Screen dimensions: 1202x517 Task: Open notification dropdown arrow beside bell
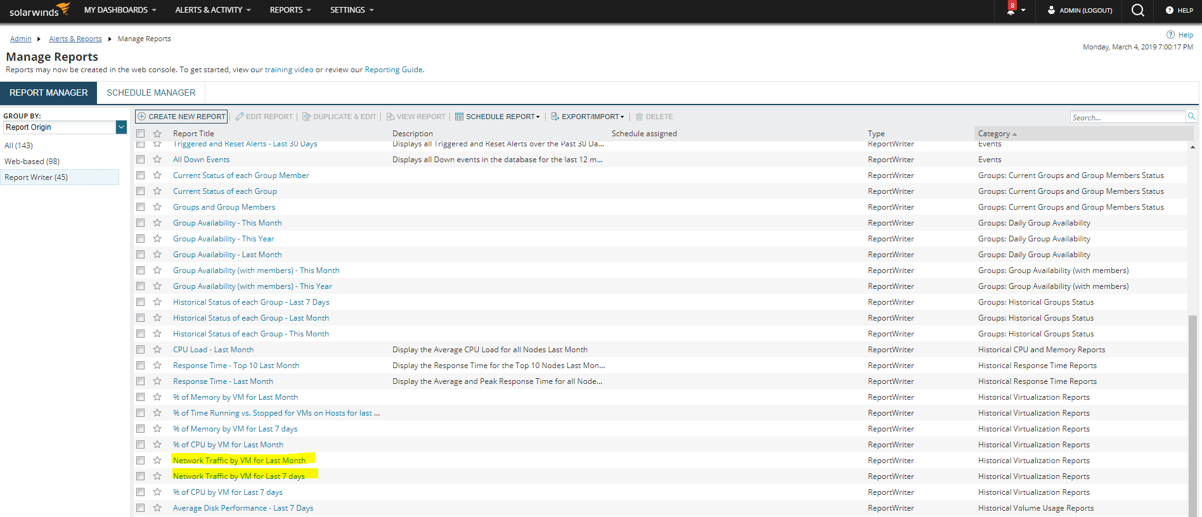click(1023, 11)
